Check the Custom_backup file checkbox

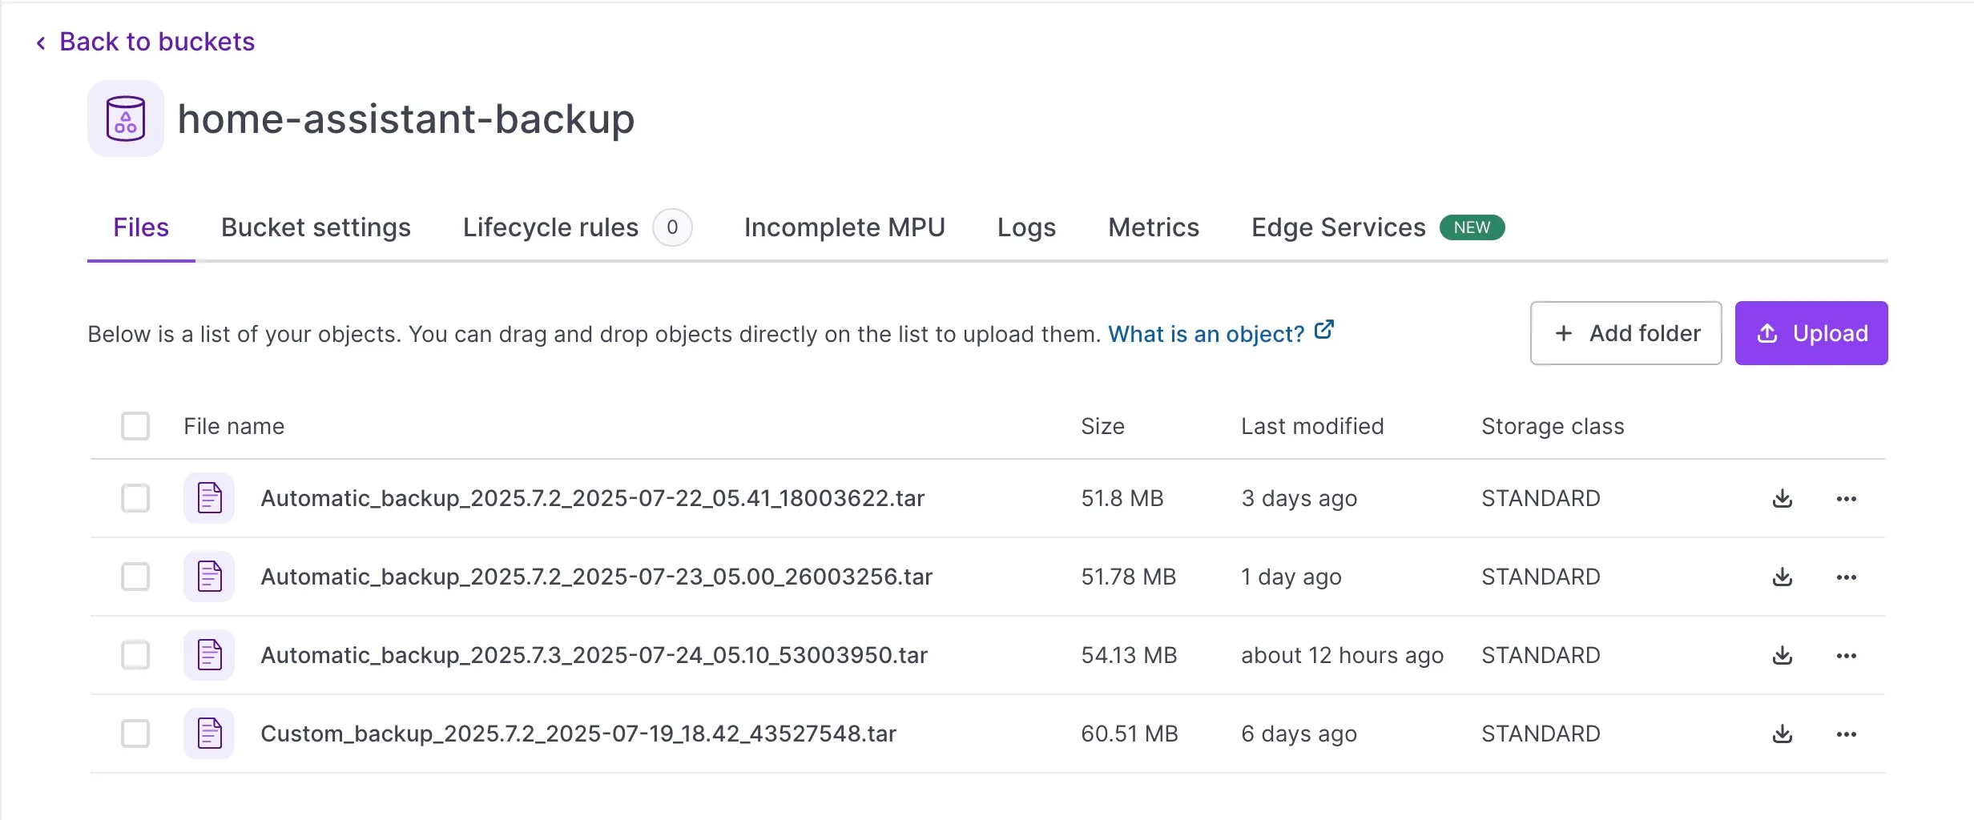click(135, 734)
